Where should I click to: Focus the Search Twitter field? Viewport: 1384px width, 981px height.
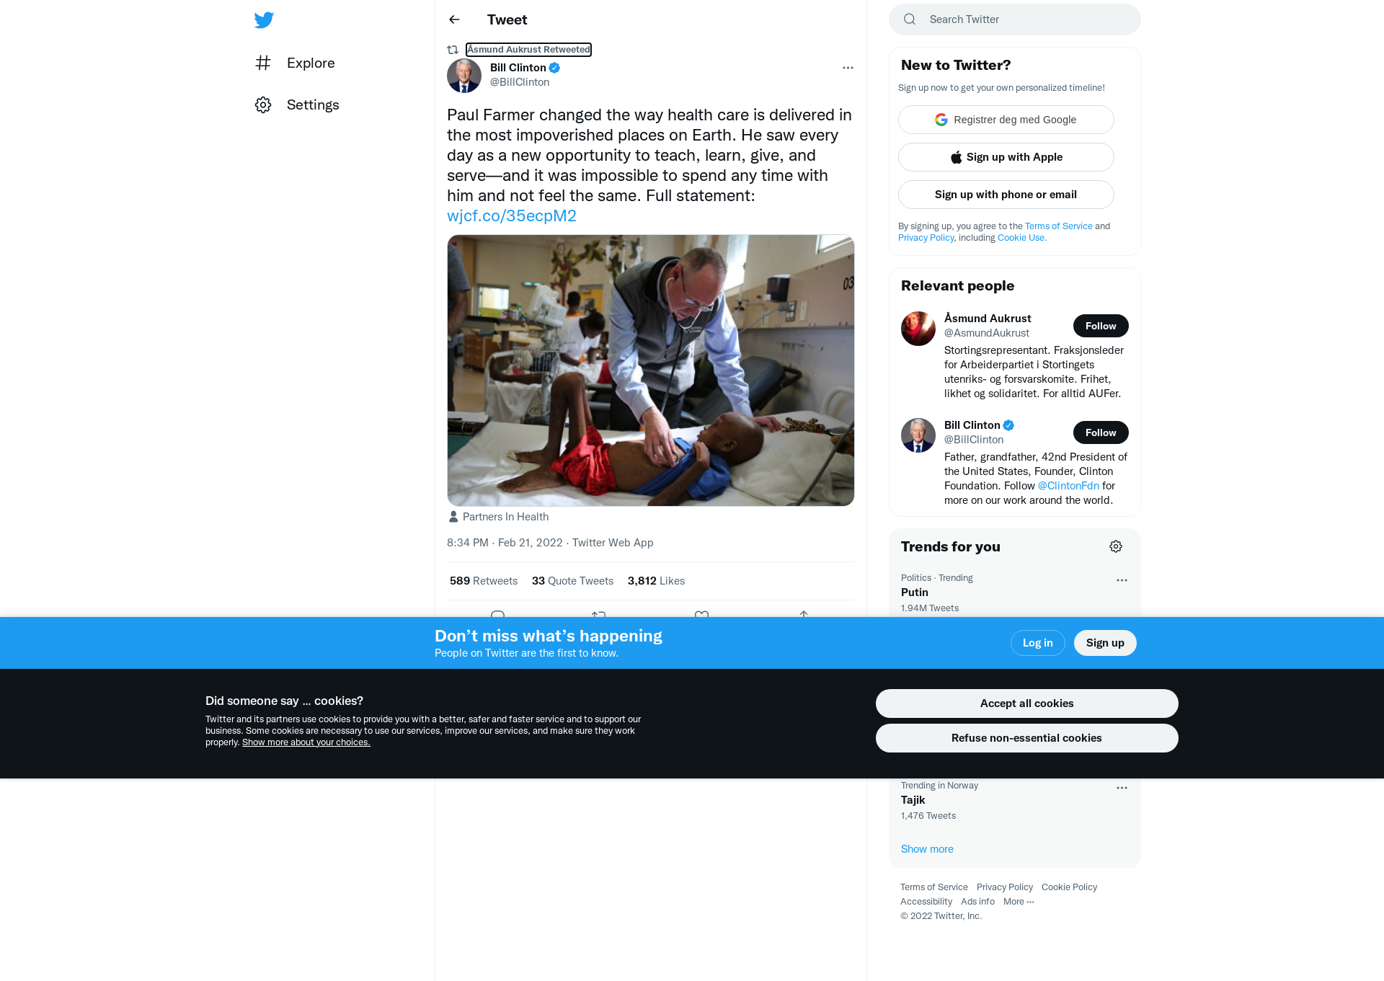point(1014,19)
